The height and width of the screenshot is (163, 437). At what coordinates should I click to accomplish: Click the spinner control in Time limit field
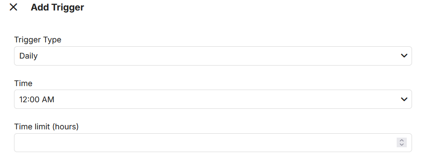pos(401,142)
